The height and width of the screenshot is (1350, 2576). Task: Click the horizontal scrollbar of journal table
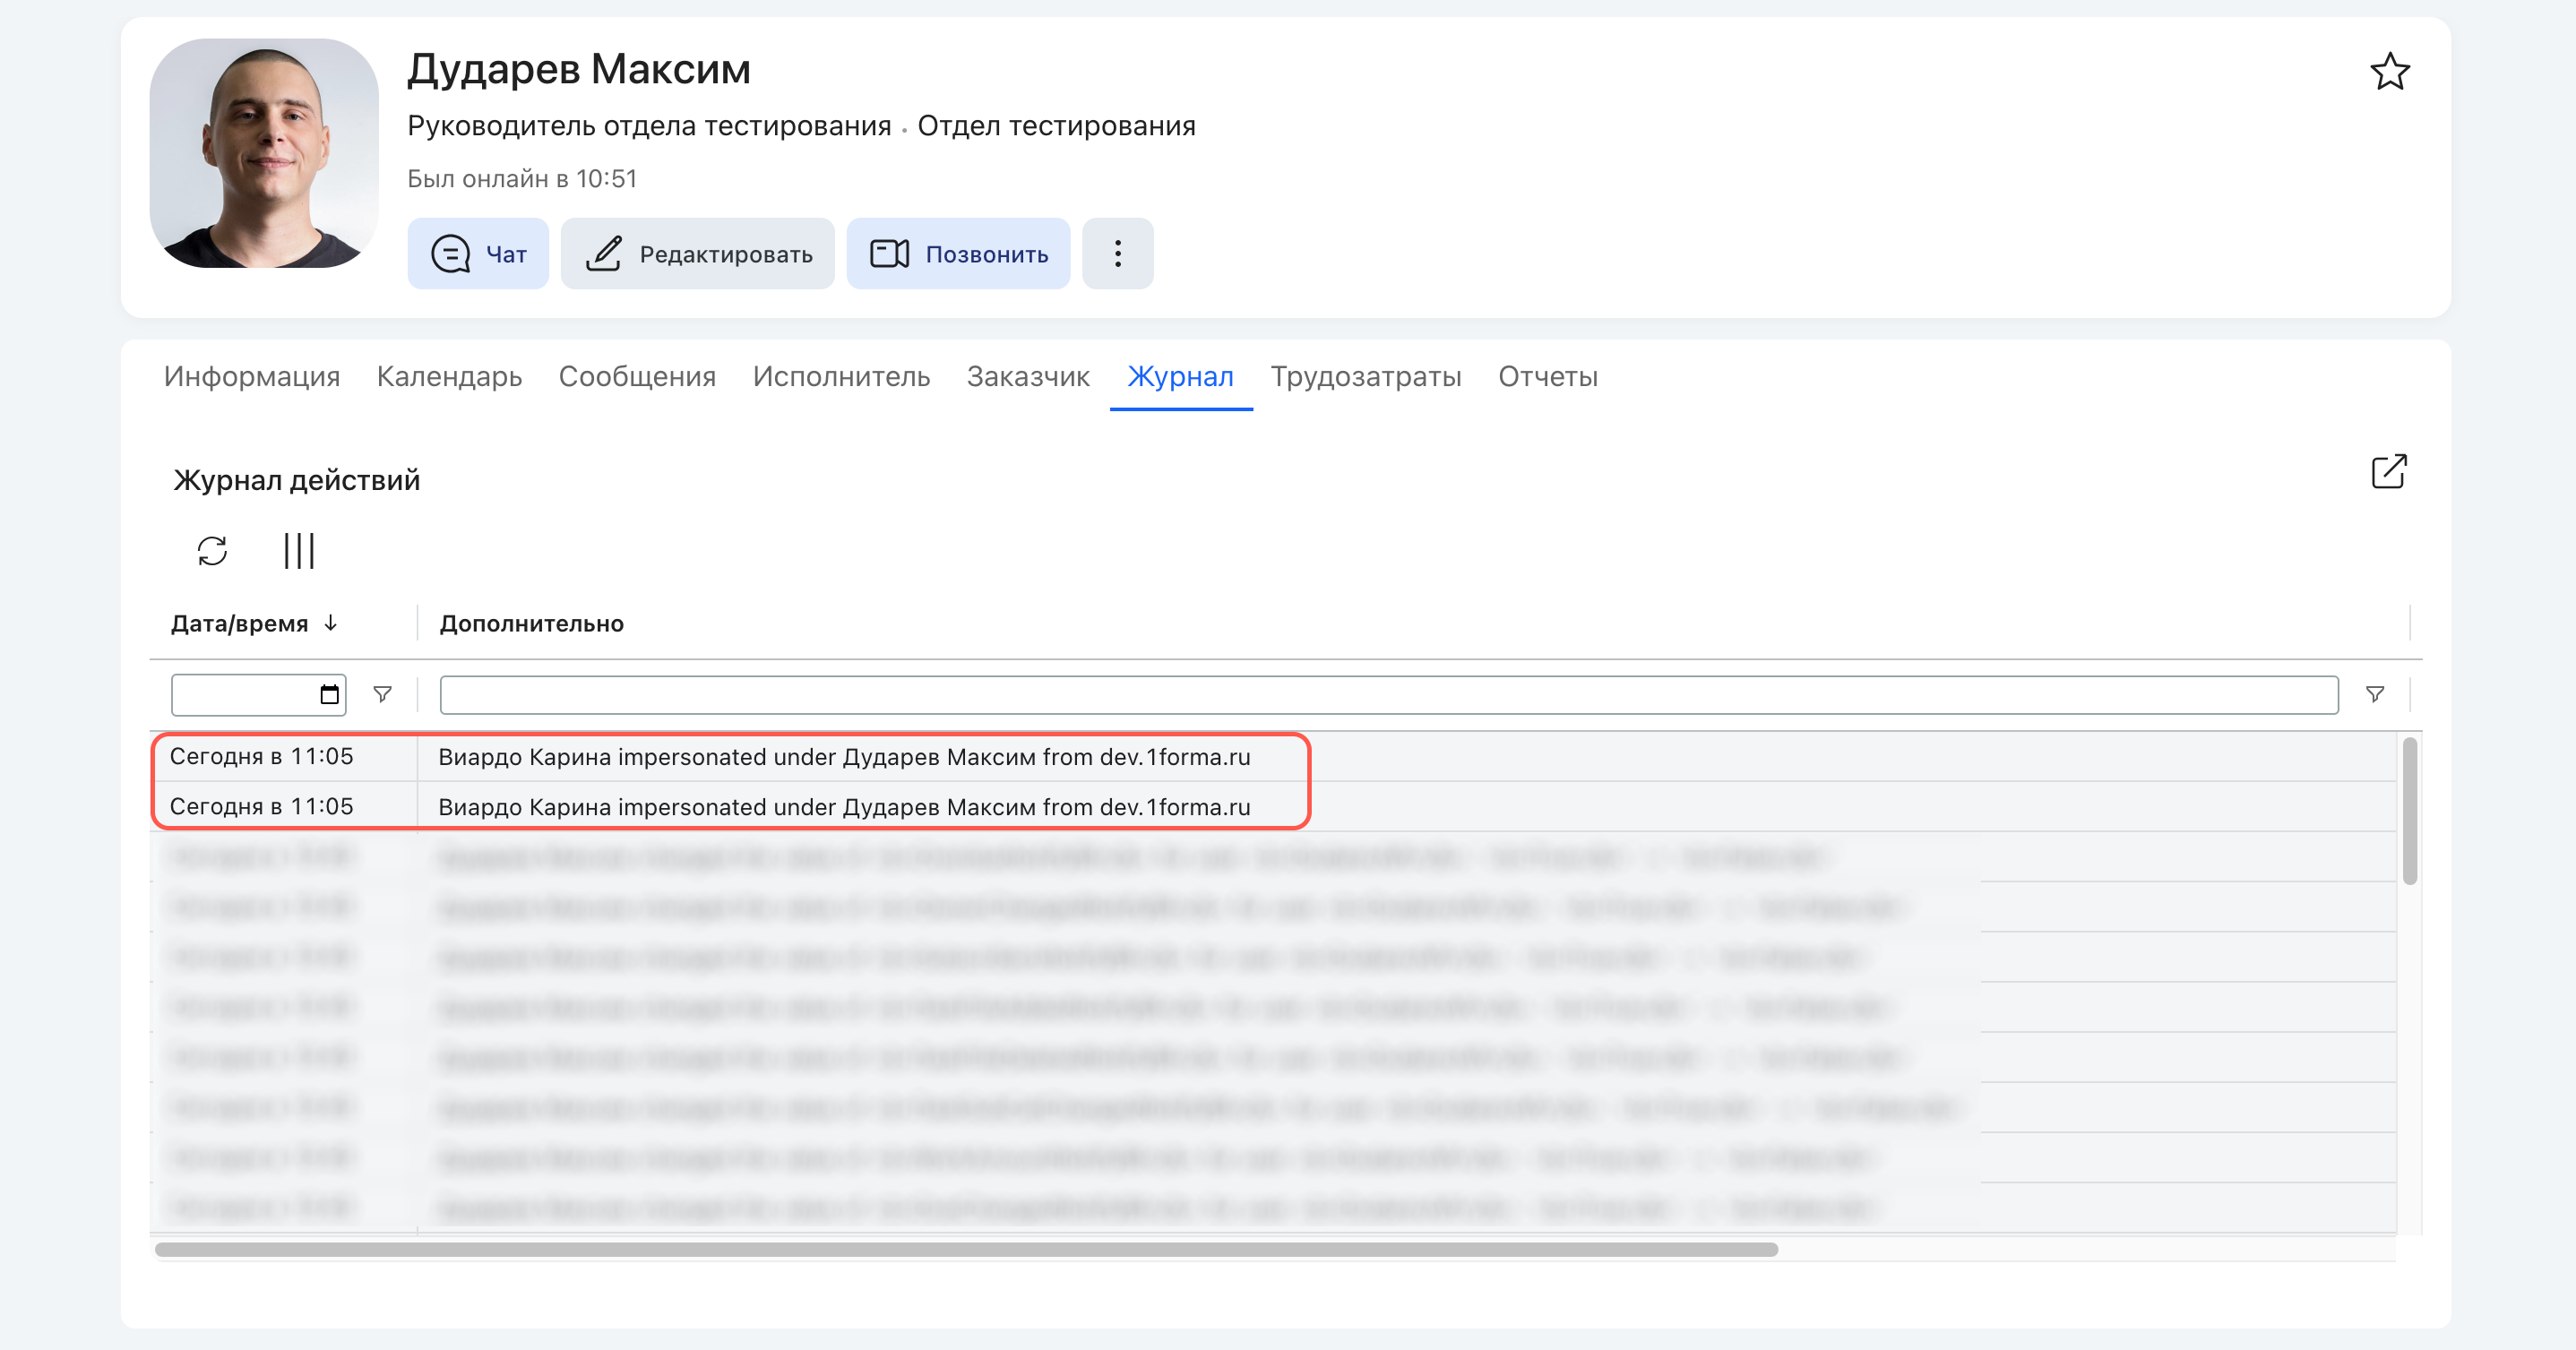[966, 1249]
